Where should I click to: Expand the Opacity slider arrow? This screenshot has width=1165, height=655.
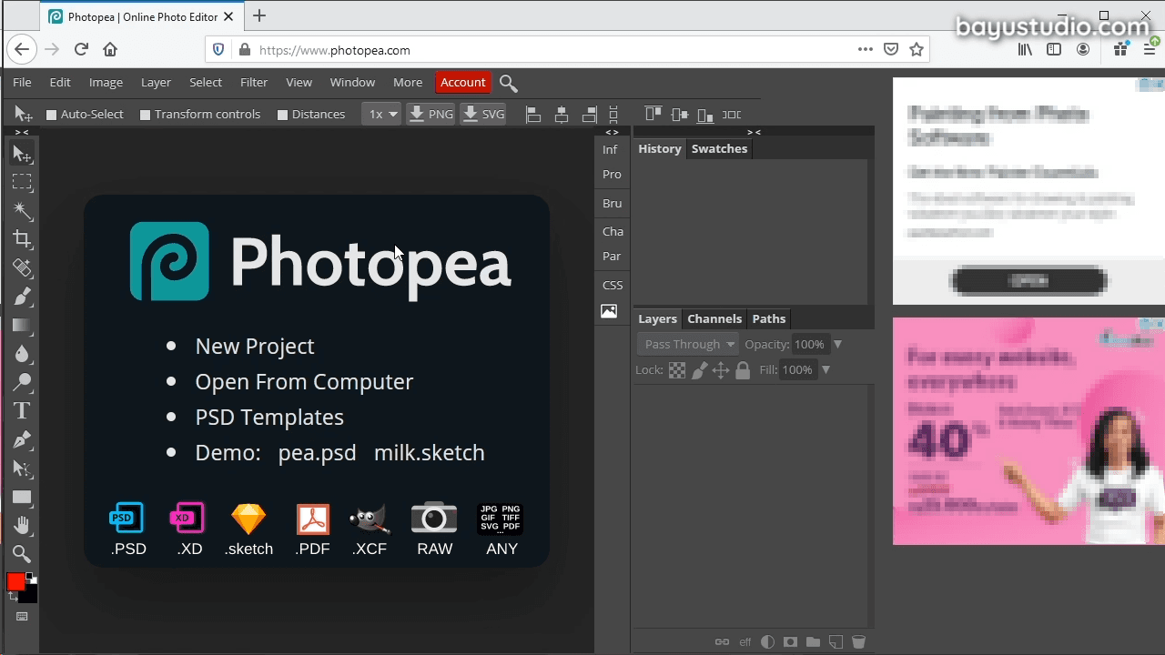click(838, 345)
